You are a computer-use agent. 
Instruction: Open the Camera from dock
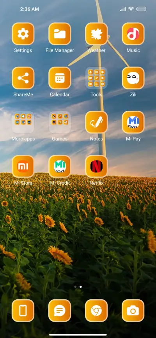[x=133, y=311]
